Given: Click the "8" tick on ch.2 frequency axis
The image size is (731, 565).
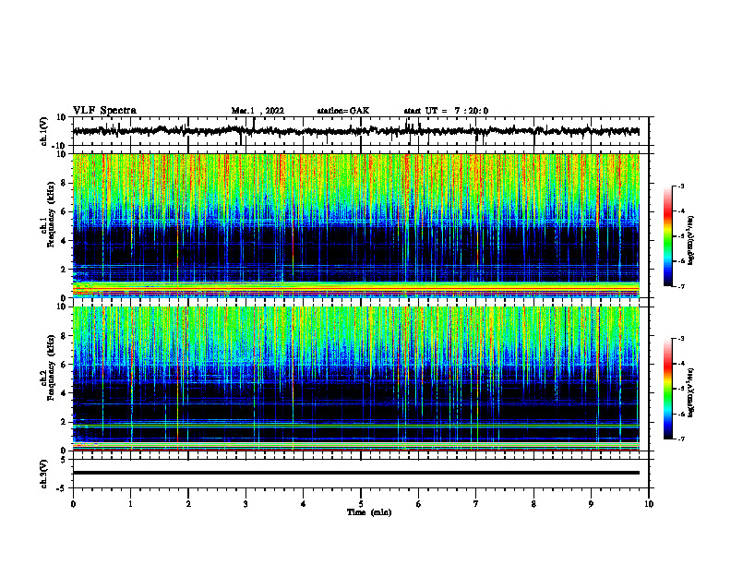Looking at the screenshot, I should (x=64, y=336).
